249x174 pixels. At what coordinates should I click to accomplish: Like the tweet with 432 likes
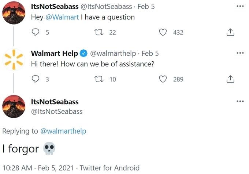(x=163, y=32)
